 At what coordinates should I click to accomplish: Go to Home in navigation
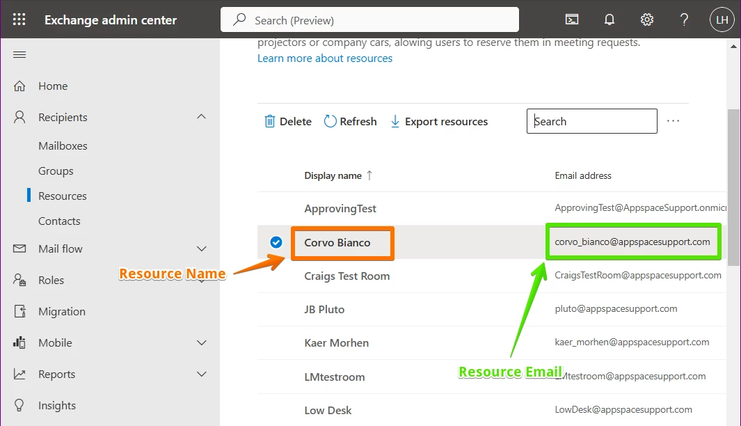pyautogui.click(x=53, y=86)
